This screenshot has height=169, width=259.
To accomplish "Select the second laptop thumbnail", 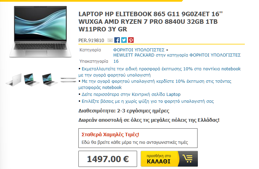I will point(31,80).
